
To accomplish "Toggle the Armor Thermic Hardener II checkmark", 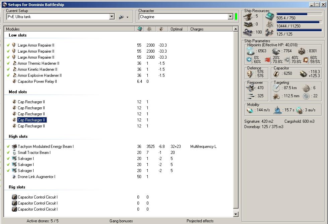I will click(8, 63).
